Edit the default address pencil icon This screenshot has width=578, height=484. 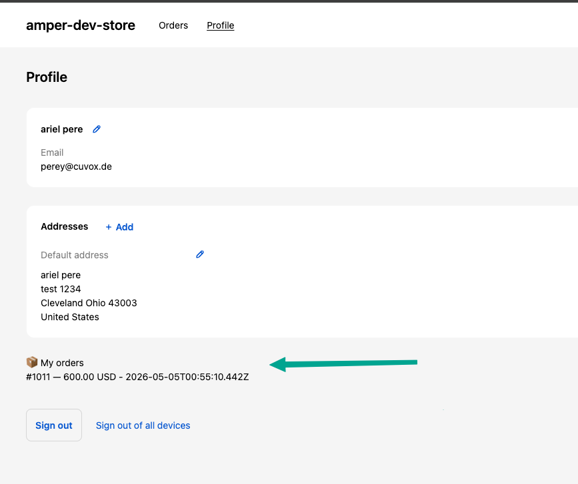click(x=200, y=254)
